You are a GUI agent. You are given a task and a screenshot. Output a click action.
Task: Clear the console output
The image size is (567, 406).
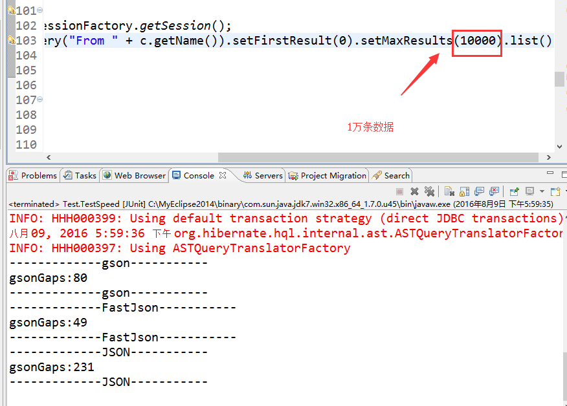pyautogui.click(x=449, y=191)
